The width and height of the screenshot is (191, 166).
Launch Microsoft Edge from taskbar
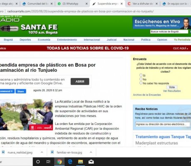click(70, 161)
